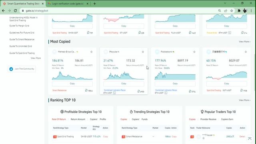
Task: Click the share page icon in address bar
Action: pyautogui.click(x=226, y=11)
